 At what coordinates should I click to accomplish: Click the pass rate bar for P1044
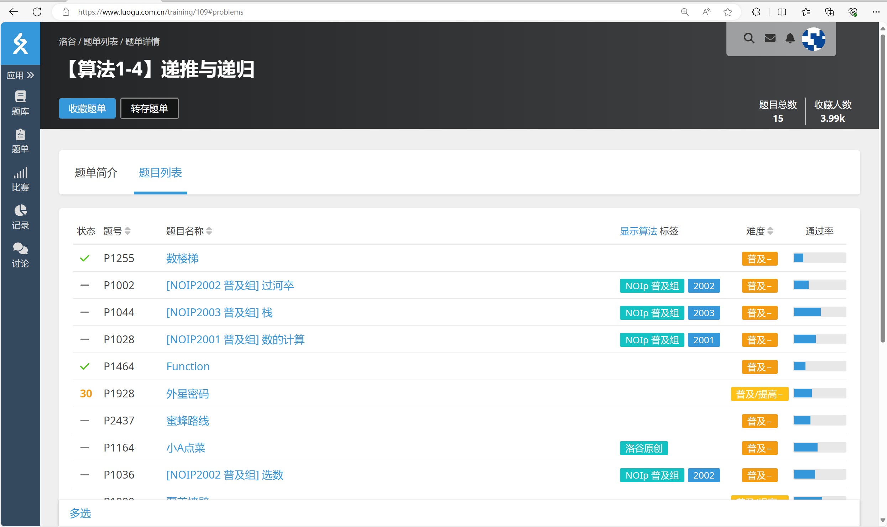point(819,312)
